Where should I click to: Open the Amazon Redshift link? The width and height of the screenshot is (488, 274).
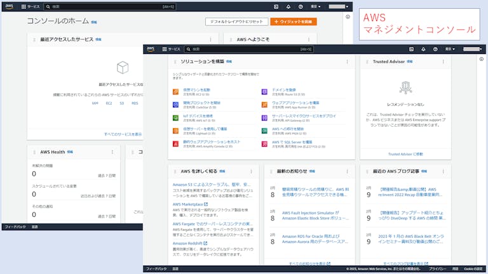190,244
